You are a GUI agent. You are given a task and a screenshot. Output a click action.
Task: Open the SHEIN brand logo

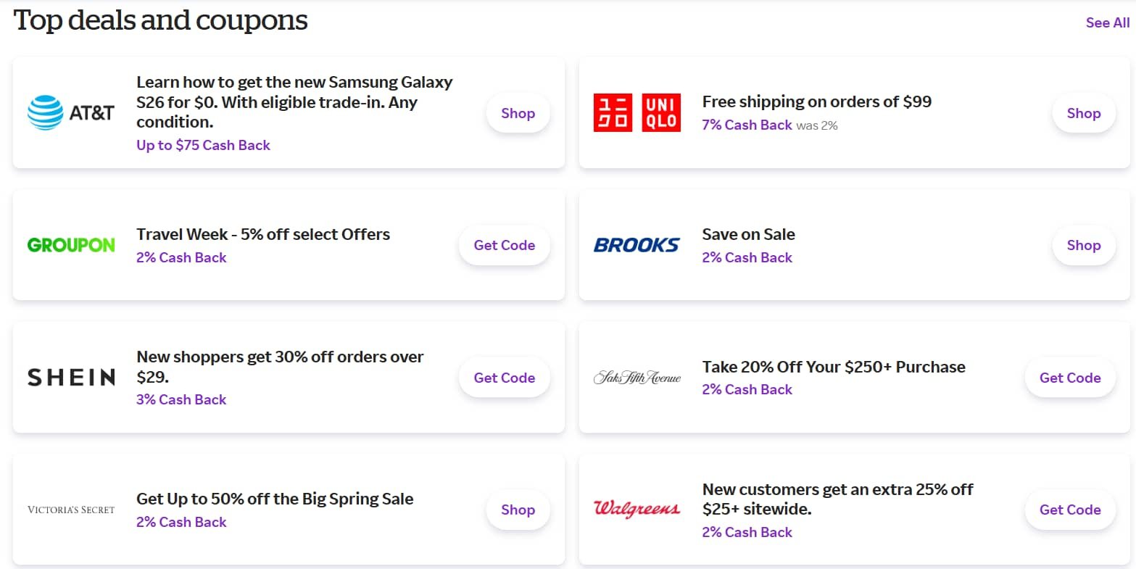70,377
